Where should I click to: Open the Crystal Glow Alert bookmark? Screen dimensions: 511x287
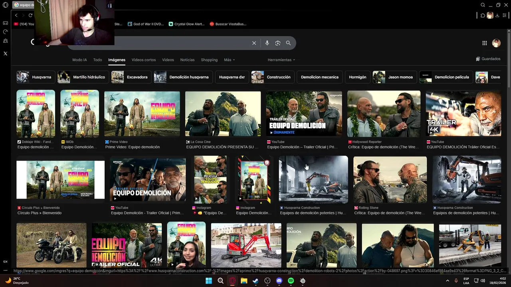pyautogui.click(x=186, y=24)
